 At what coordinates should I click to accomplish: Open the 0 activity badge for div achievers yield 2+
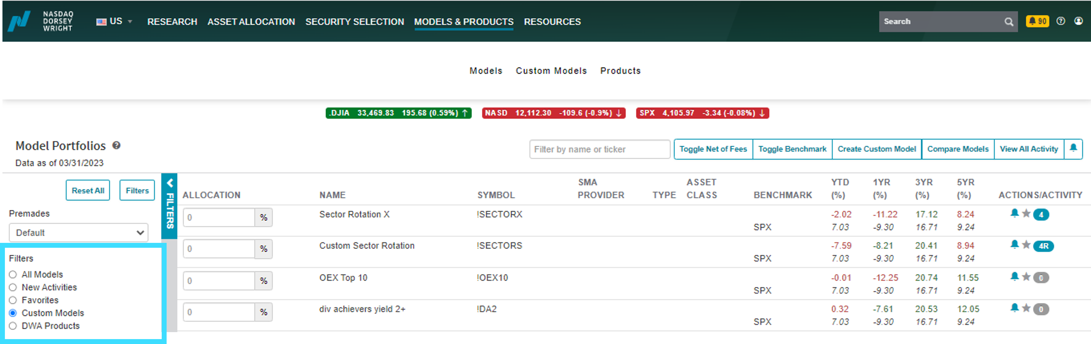(x=1041, y=309)
